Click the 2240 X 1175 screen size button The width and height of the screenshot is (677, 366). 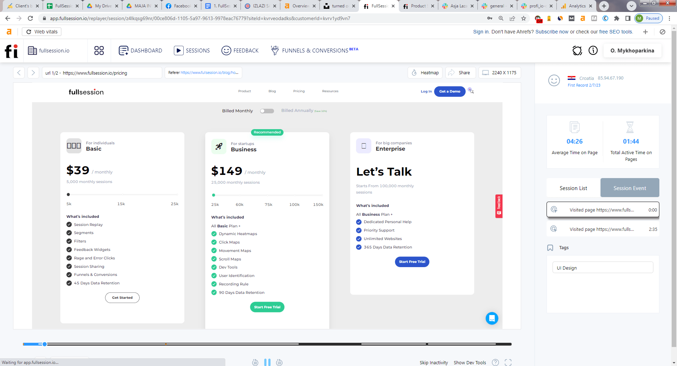[500, 73]
